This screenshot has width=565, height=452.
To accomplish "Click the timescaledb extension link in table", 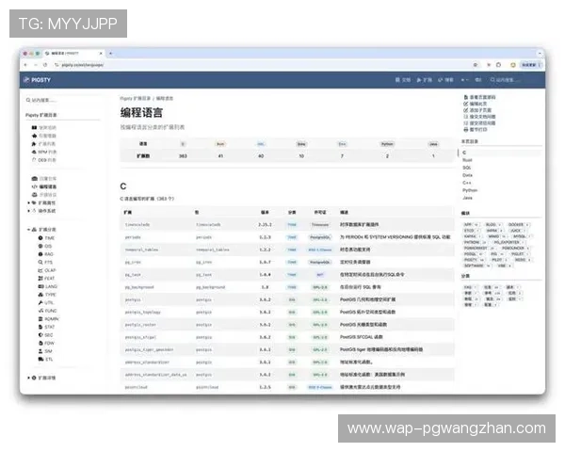I will pyautogui.click(x=137, y=225).
